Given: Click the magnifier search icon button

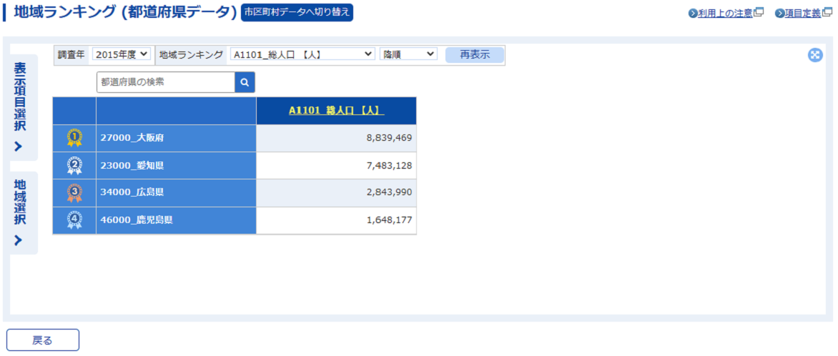Looking at the screenshot, I should pos(245,83).
